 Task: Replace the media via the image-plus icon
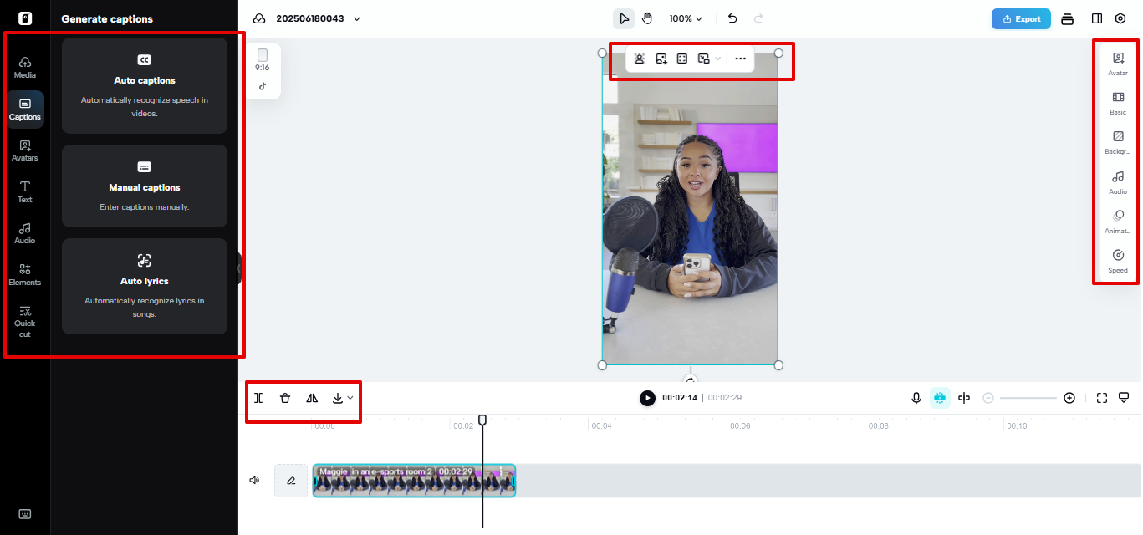pos(661,59)
